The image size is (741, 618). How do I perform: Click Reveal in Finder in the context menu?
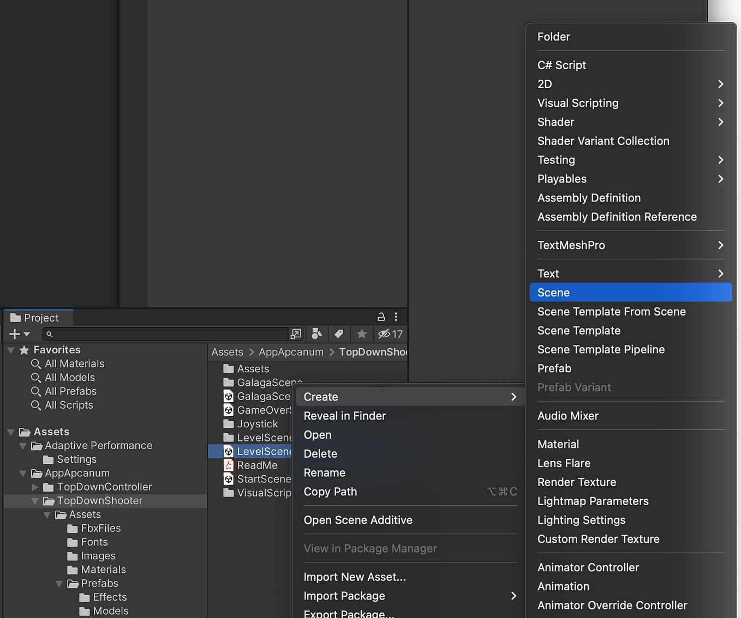tap(344, 415)
